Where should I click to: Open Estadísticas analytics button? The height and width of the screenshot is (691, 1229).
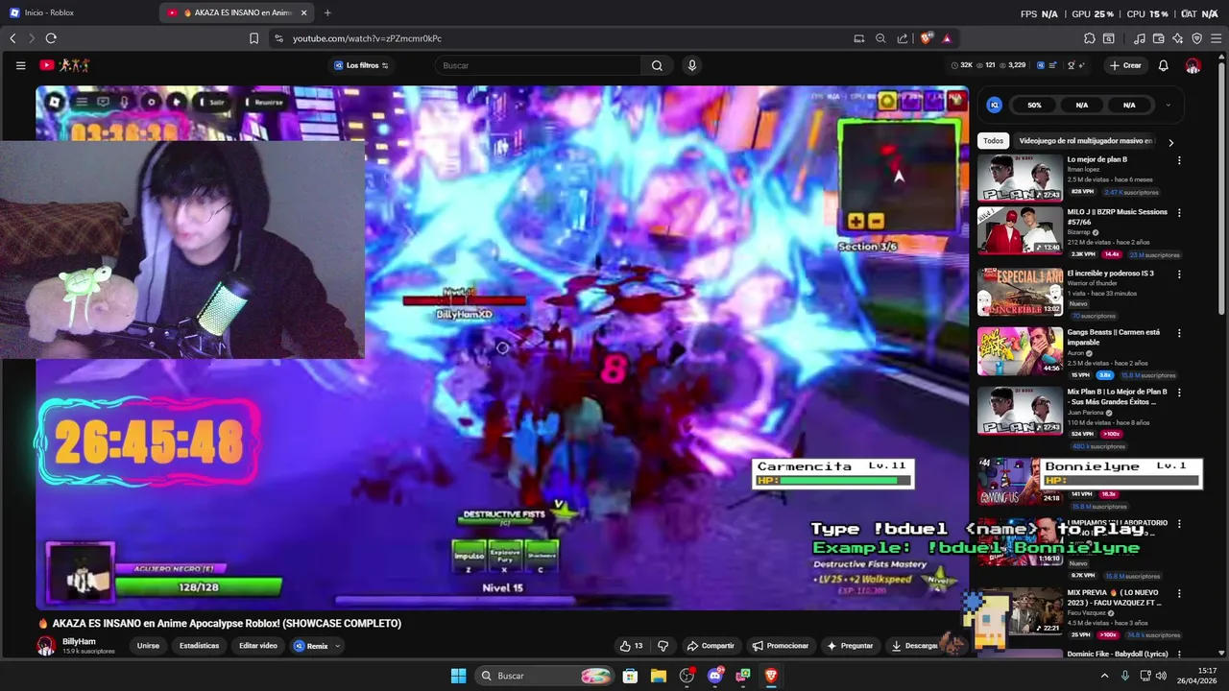coord(199,646)
